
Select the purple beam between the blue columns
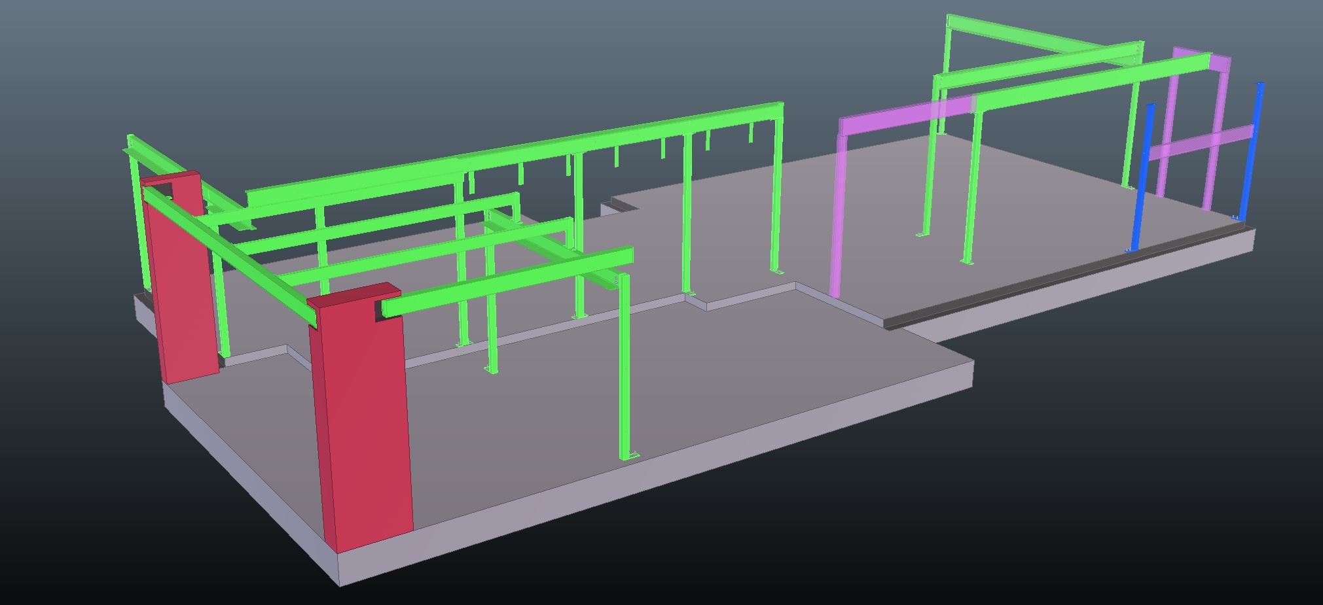coord(1201,143)
